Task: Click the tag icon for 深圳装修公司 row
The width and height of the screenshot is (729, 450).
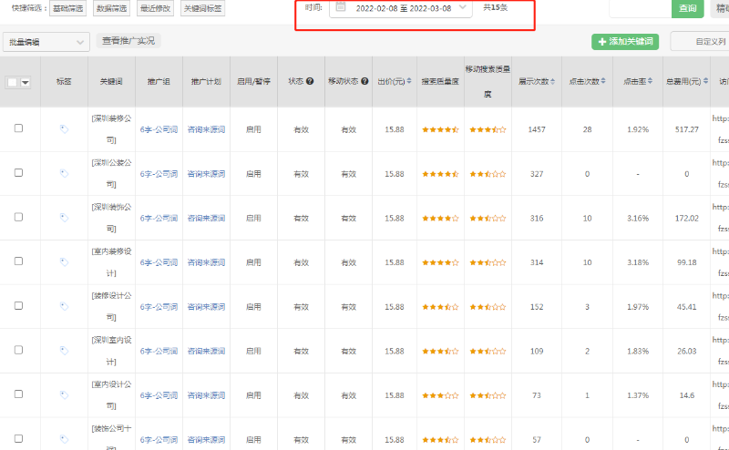Action: (64, 129)
